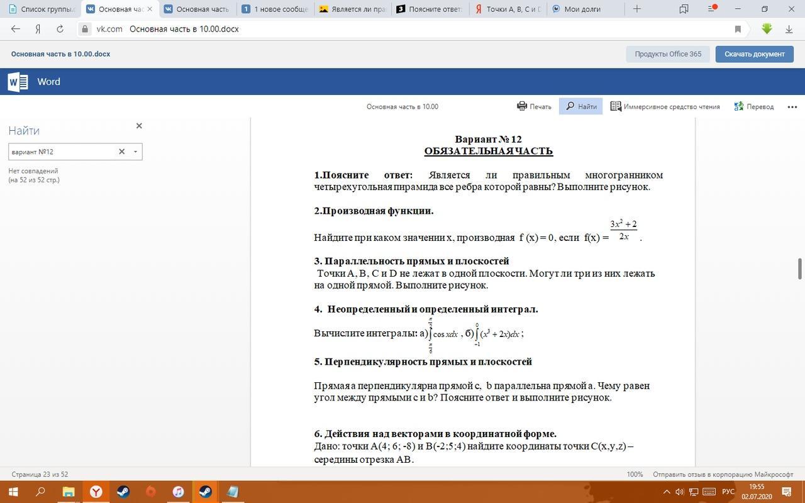This screenshot has width=805, height=503.
Task: Click the '100%' zoom level
Action: click(x=635, y=475)
